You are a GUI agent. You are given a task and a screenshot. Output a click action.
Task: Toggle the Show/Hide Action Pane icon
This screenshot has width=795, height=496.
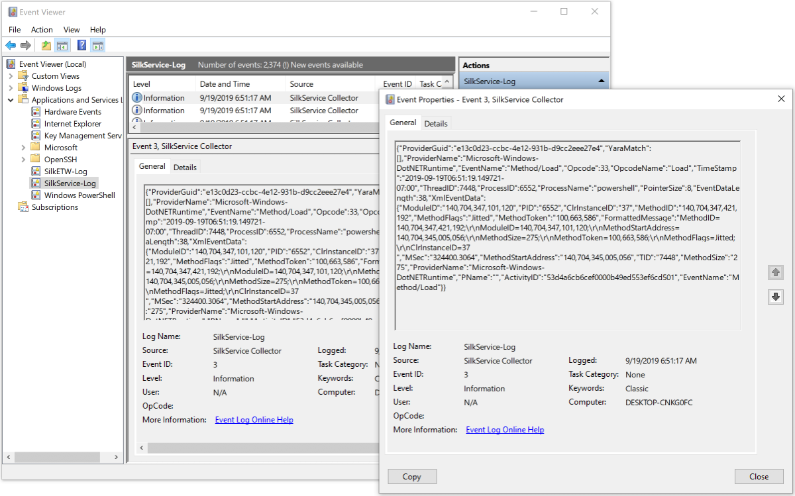pyautogui.click(x=98, y=46)
